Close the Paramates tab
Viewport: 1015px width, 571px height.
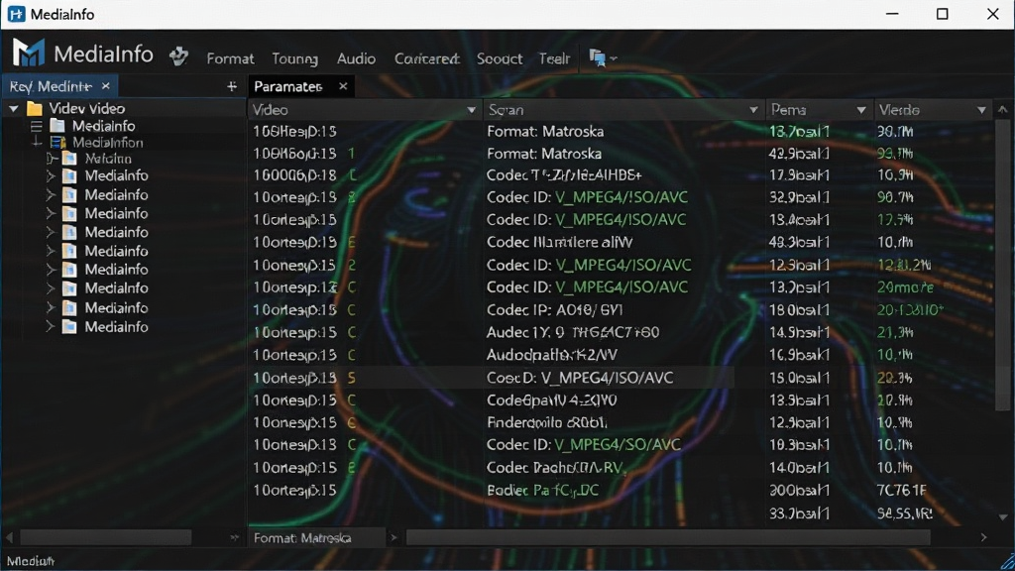[x=343, y=85]
